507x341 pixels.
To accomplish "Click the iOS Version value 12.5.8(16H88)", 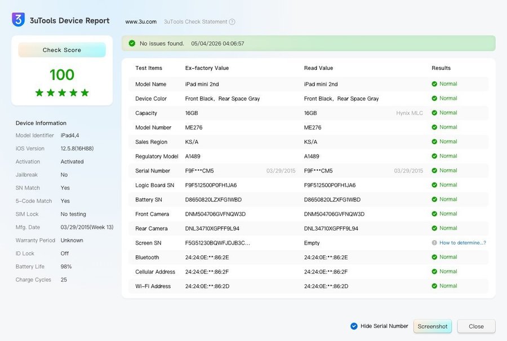I will 77,148.
